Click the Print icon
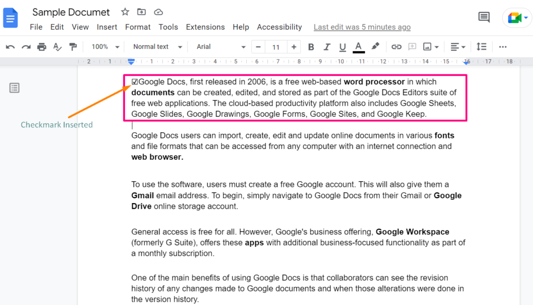This screenshot has height=305, width=533. (42, 46)
